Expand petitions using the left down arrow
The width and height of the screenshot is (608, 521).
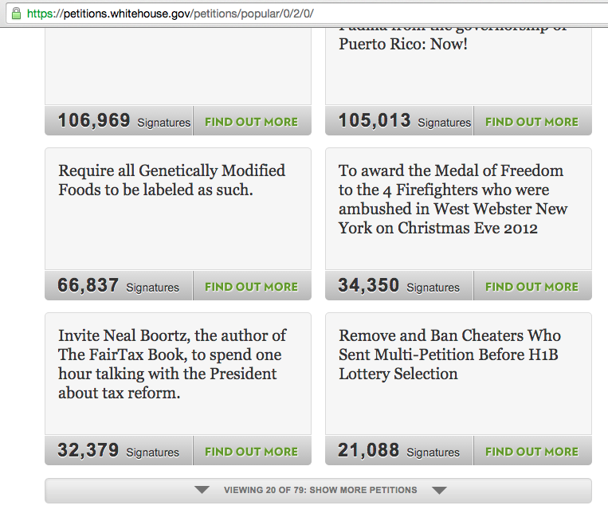coord(202,490)
